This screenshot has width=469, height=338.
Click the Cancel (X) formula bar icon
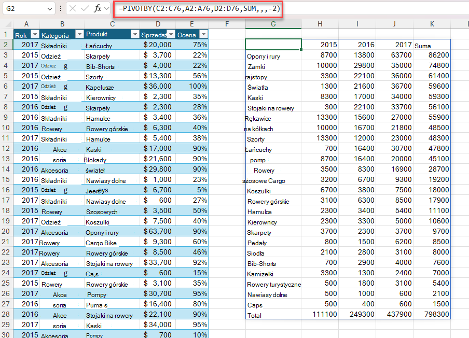(x=73, y=9)
